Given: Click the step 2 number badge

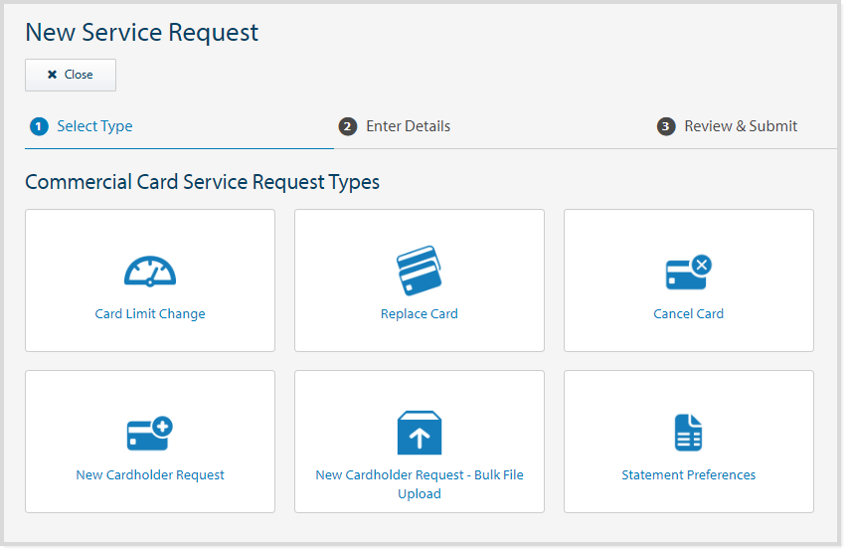Looking at the screenshot, I should (347, 126).
